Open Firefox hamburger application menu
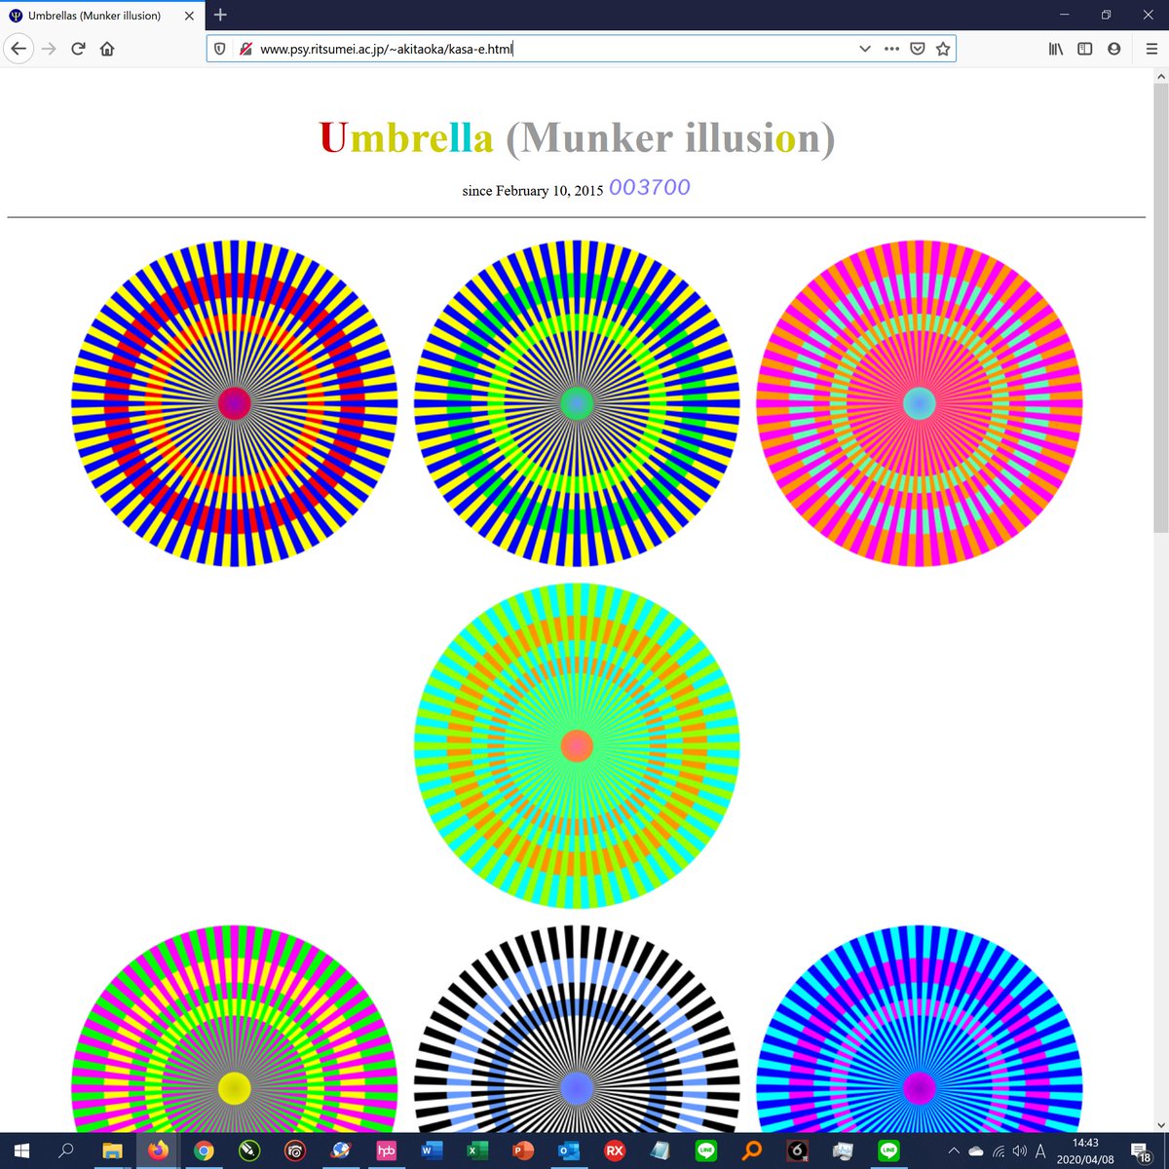 [1150, 49]
